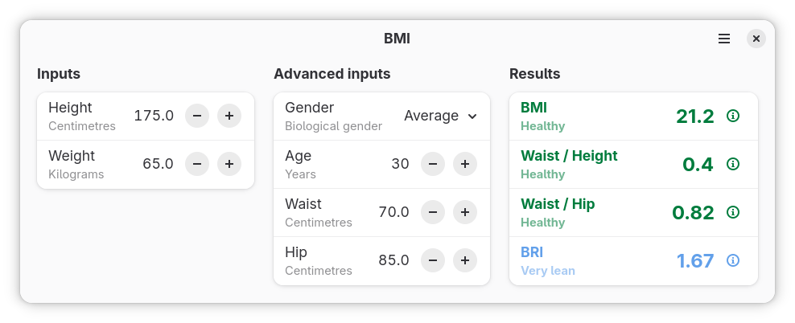Increase Hip value with plus button
Viewport: 795px width, 323px height.
click(x=465, y=260)
